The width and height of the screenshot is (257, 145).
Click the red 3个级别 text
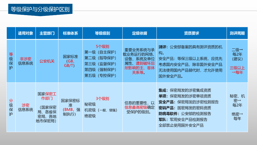point(102,99)
